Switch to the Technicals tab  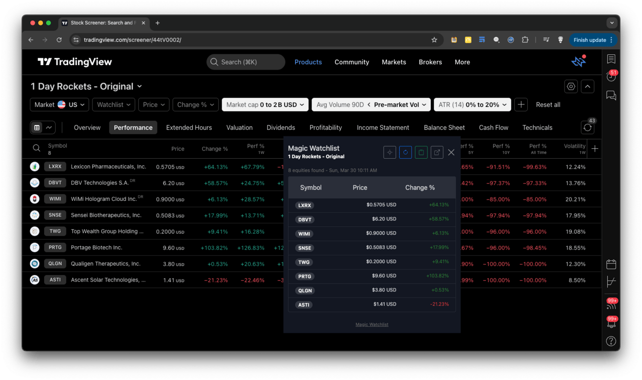pos(537,127)
